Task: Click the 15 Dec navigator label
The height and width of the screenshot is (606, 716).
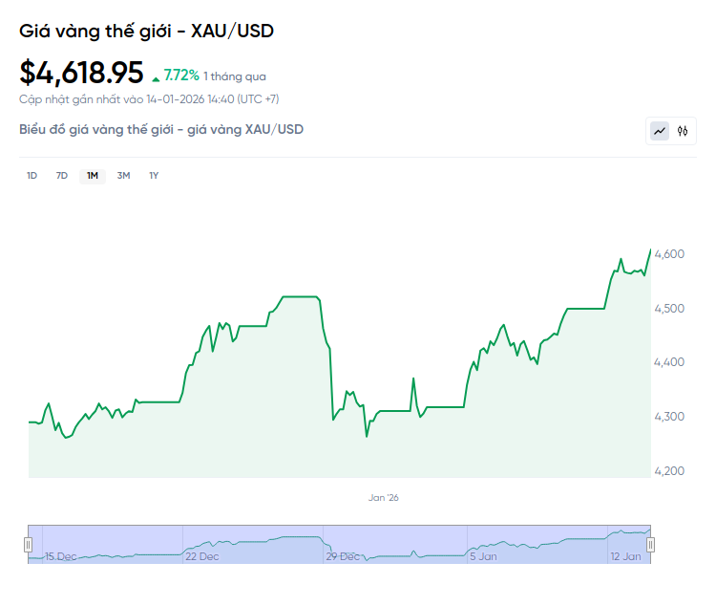Action: pyautogui.click(x=61, y=555)
